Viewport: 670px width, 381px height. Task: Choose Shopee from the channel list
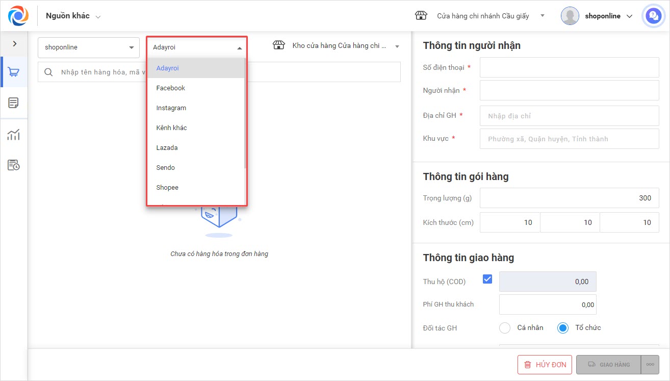click(x=167, y=188)
